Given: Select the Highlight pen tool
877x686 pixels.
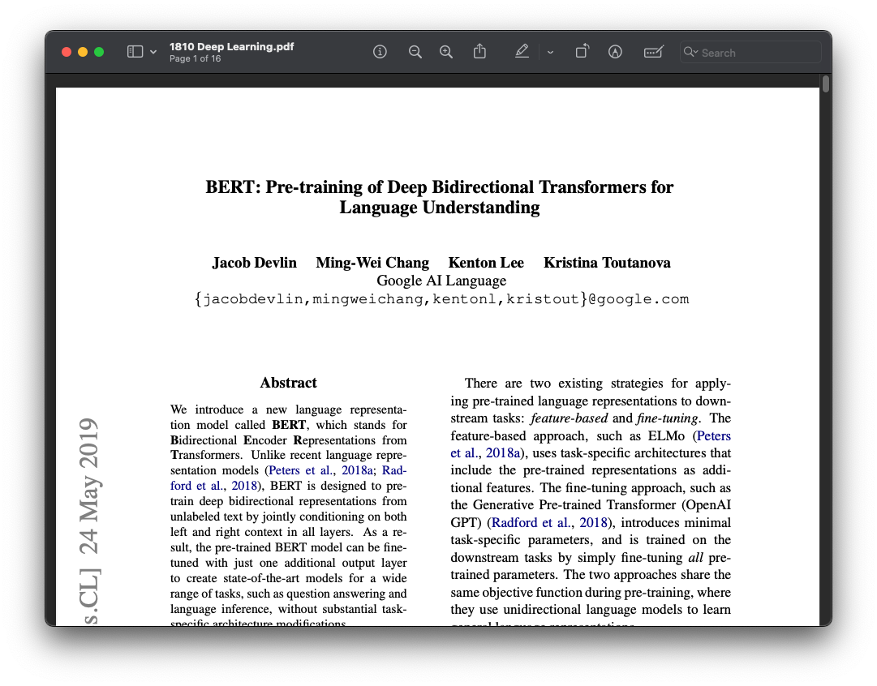Looking at the screenshot, I should pyautogui.click(x=522, y=52).
